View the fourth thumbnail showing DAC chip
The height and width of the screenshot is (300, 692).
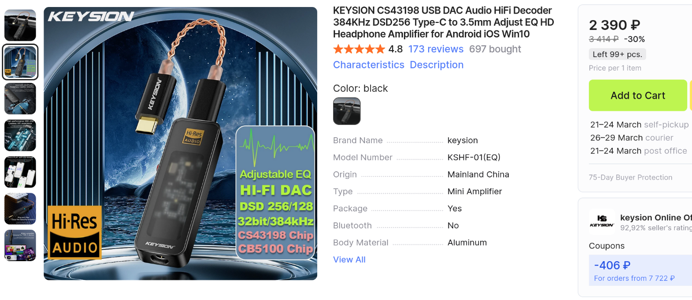pos(20,135)
